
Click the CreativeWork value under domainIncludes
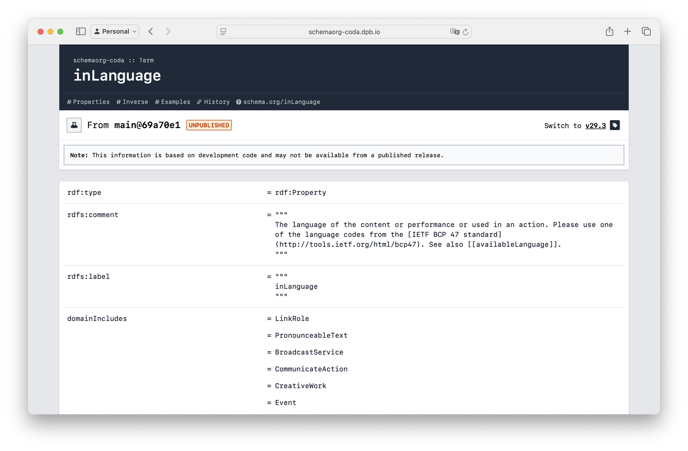(x=300, y=386)
